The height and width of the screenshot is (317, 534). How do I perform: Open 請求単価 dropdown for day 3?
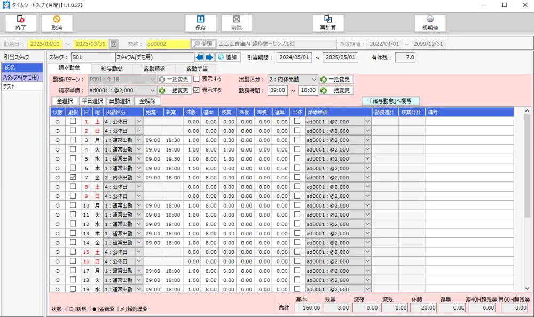[x=367, y=140]
